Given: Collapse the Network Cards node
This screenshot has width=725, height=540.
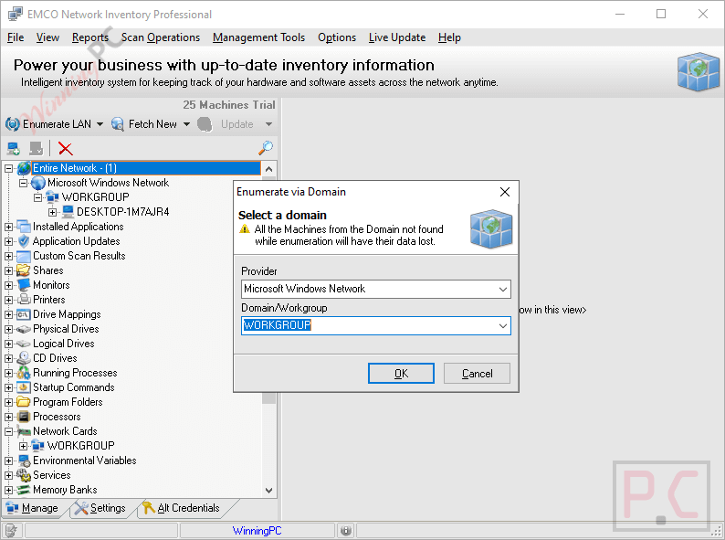Looking at the screenshot, I should pos(8,431).
